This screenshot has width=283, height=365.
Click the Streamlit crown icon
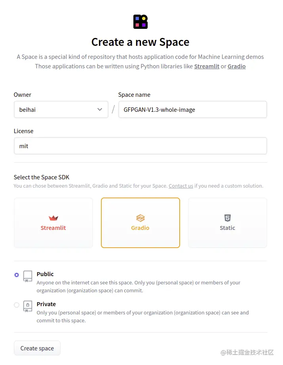pyautogui.click(x=53, y=218)
